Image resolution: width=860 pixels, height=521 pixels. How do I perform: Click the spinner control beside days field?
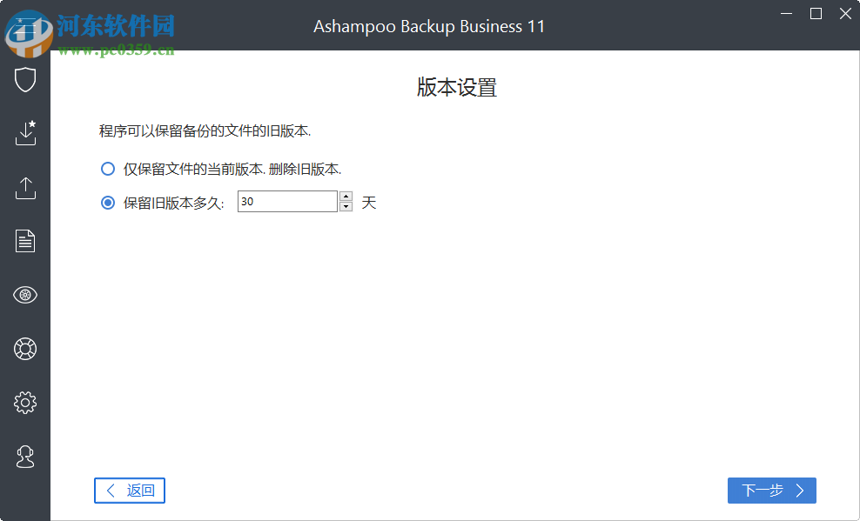coord(345,201)
